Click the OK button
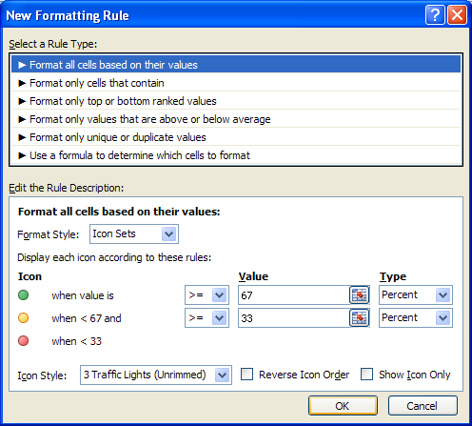The image size is (472, 426). click(x=343, y=406)
